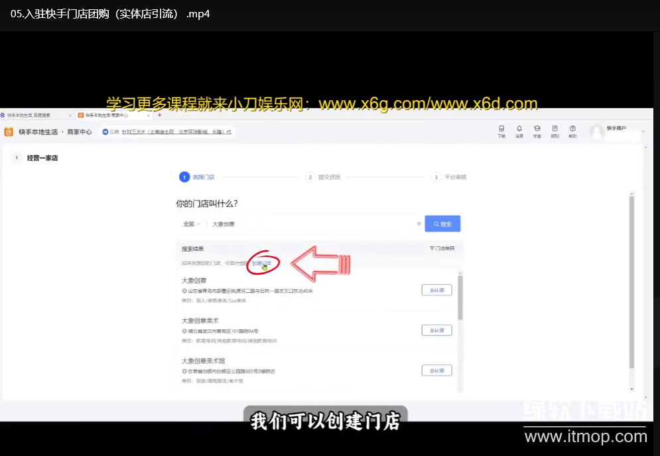Click the store name input containing 大象创意
Viewport: 660px width, 456px height.
pos(312,224)
